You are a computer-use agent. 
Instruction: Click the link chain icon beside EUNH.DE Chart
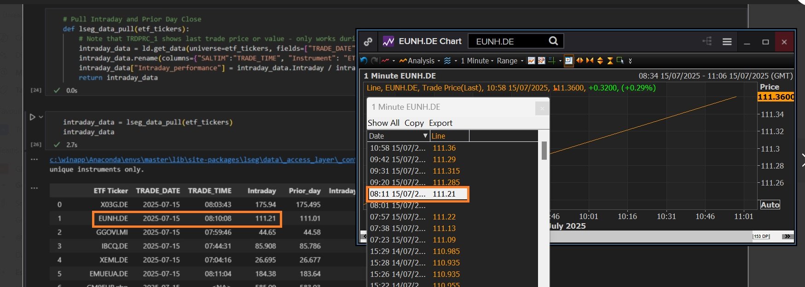(368, 42)
